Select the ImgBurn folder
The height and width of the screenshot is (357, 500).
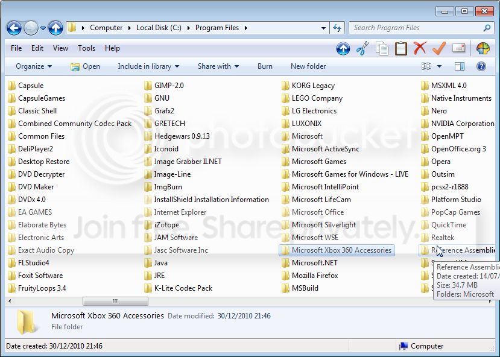pyautogui.click(x=163, y=187)
